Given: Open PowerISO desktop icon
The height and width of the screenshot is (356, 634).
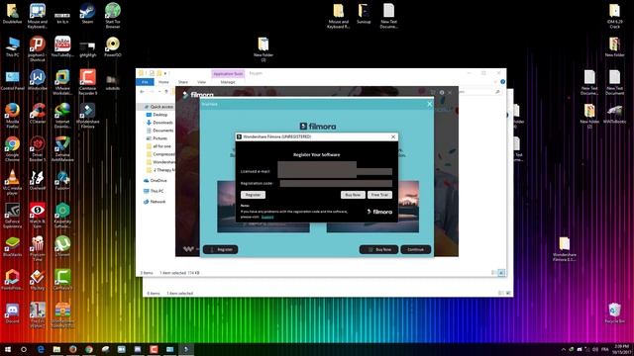Looking at the screenshot, I should pos(113,46).
